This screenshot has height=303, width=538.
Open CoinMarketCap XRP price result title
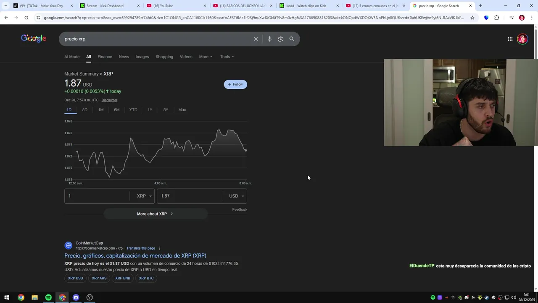(135, 255)
